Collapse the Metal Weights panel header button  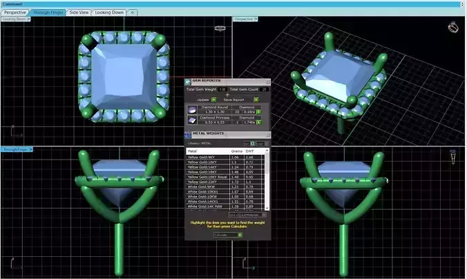point(268,135)
